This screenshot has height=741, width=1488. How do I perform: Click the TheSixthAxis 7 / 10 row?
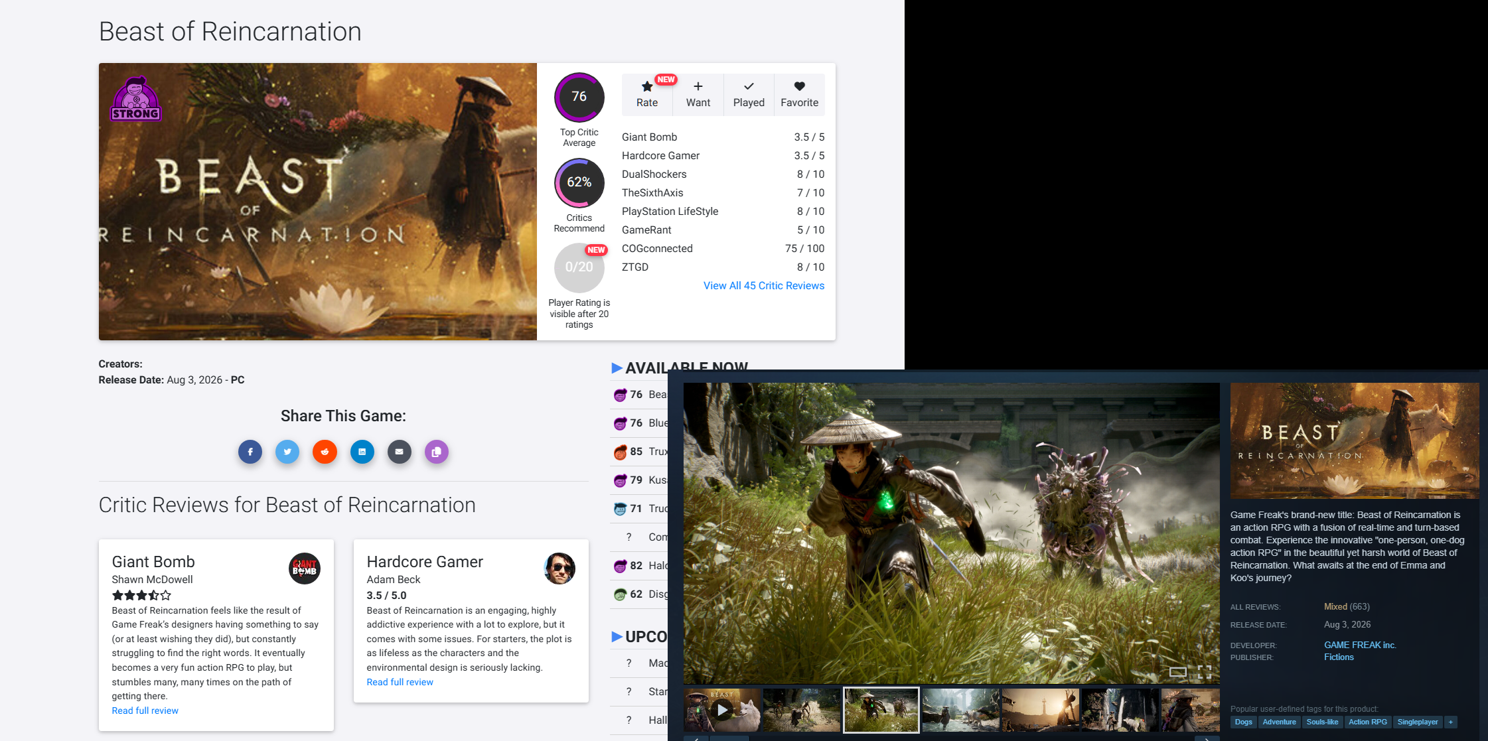click(723, 193)
